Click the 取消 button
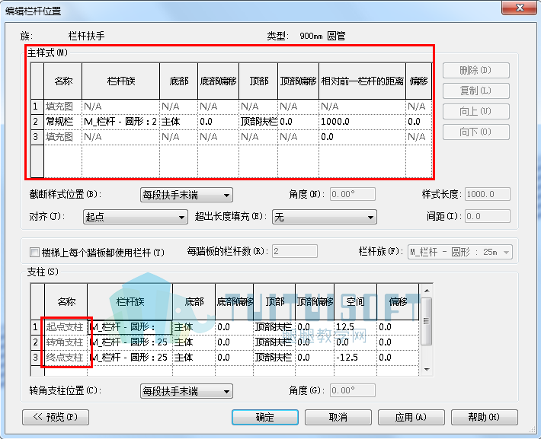Screen dimensions: 541x439 (338, 417)
